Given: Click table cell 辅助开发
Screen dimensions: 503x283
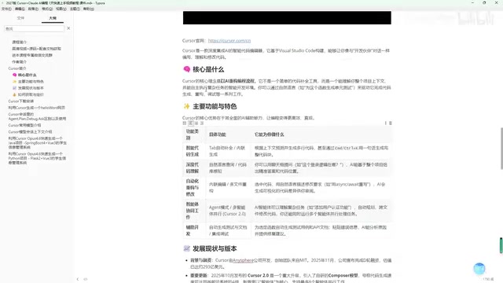Looking at the screenshot, I should click(x=194, y=230).
